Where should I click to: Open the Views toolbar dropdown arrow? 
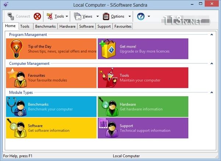click(98, 16)
